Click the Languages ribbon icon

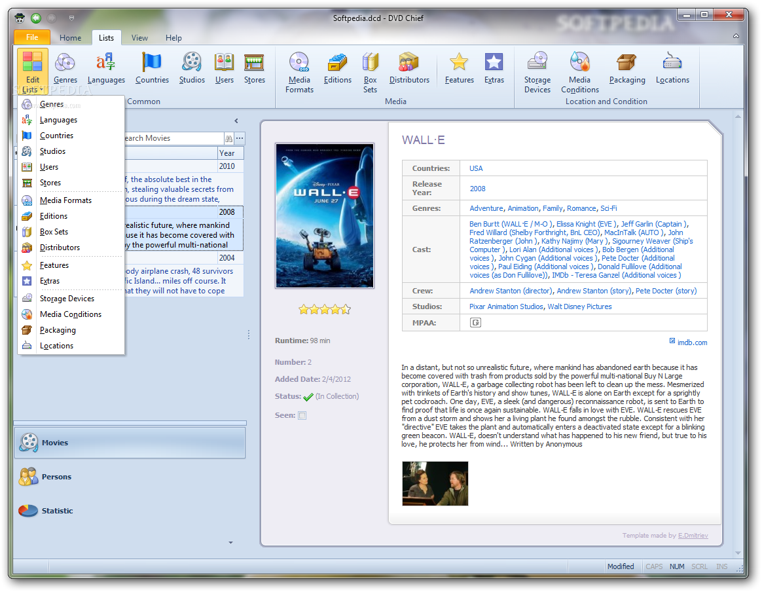point(106,68)
